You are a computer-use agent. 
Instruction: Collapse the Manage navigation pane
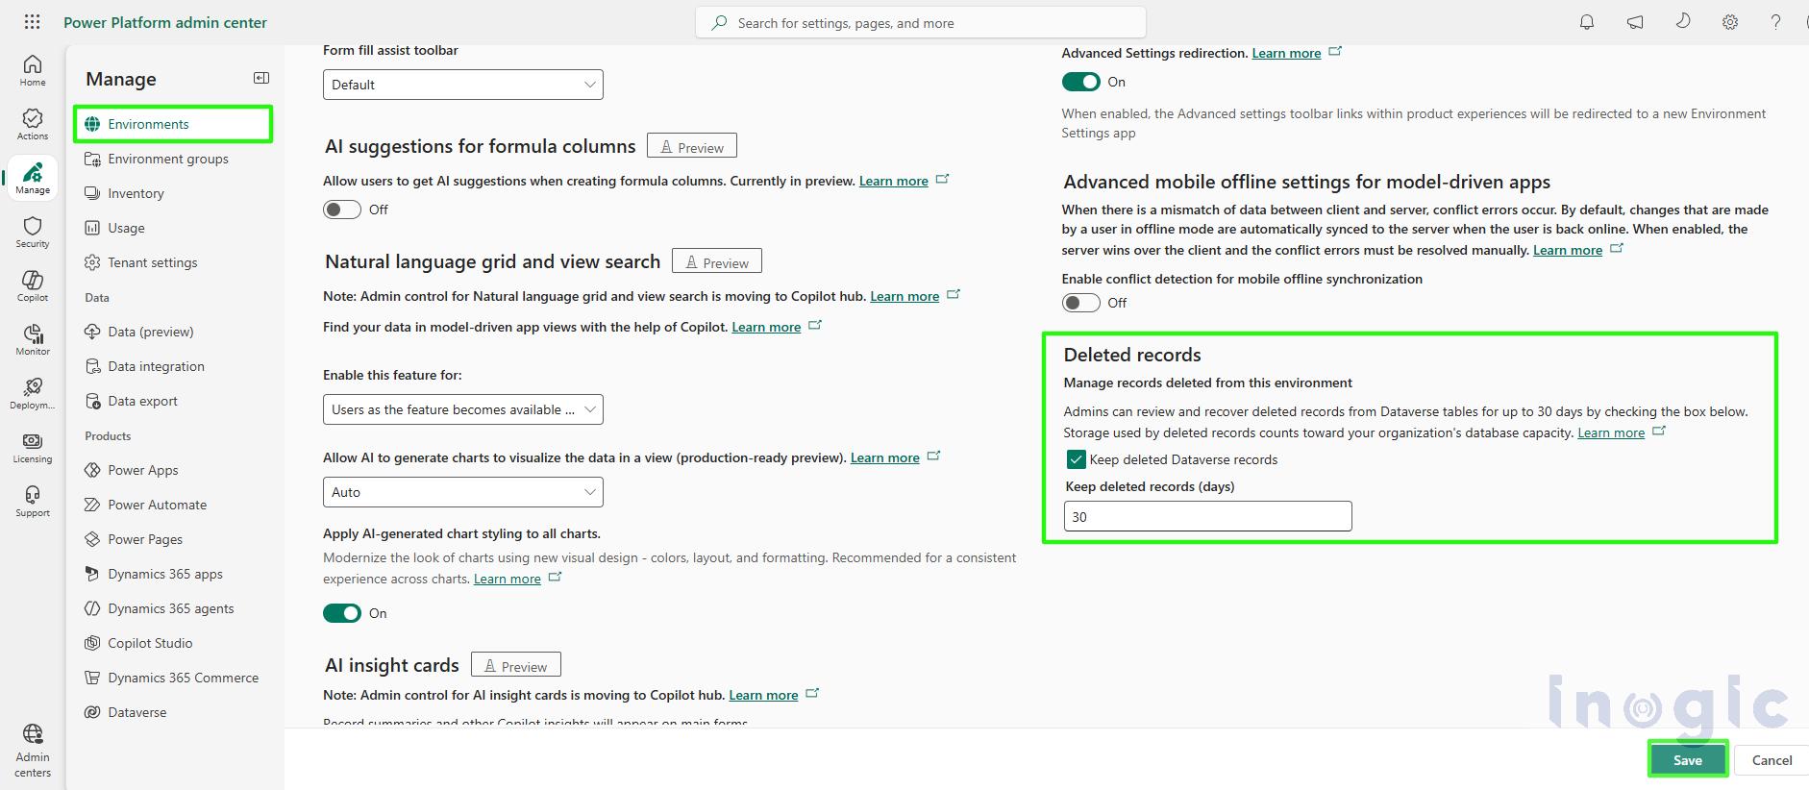[261, 78]
